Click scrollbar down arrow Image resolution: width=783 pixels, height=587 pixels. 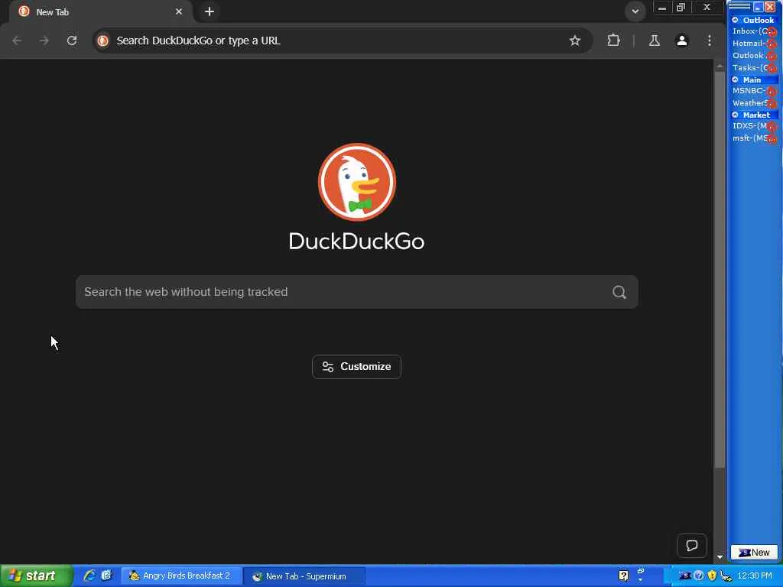(720, 556)
